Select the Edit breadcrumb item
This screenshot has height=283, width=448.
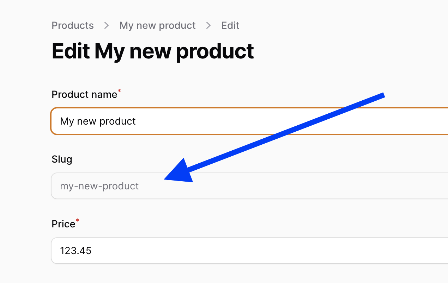coord(230,25)
